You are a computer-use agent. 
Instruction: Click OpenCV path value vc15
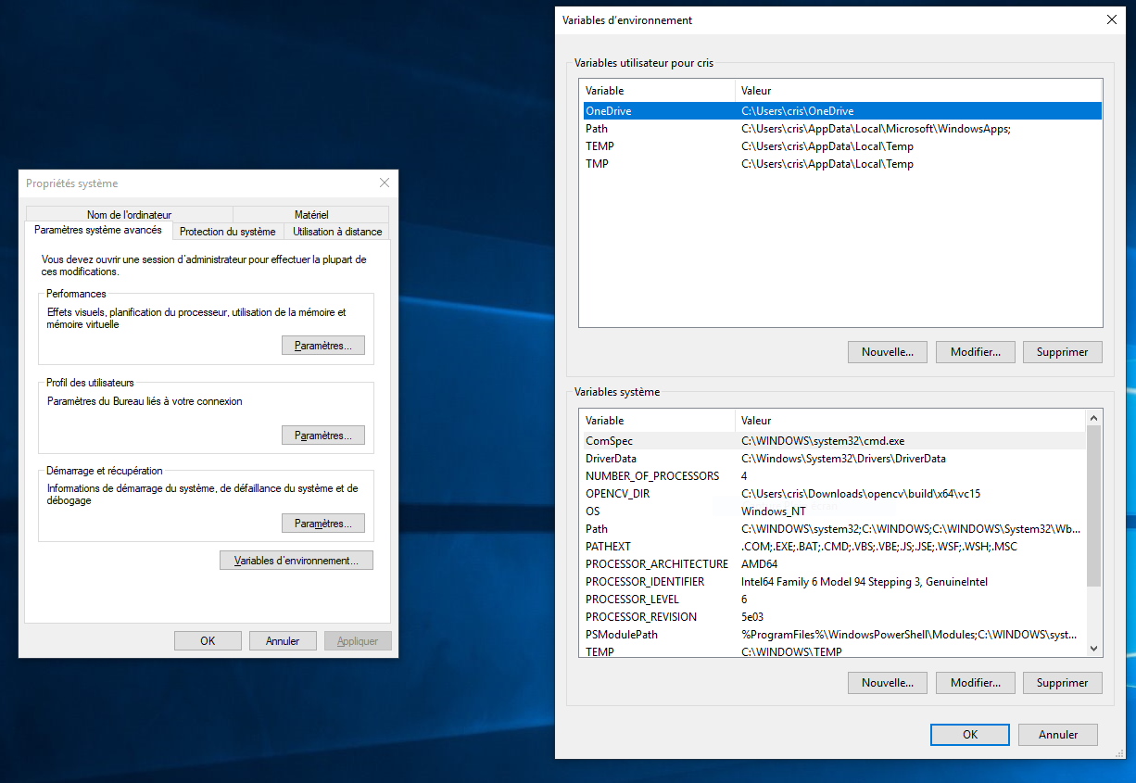click(861, 494)
